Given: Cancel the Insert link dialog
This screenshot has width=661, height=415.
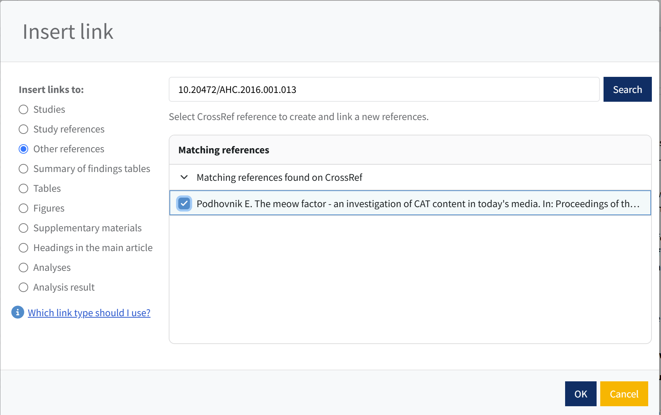Looking at the screenshot, I should (624, 394).
